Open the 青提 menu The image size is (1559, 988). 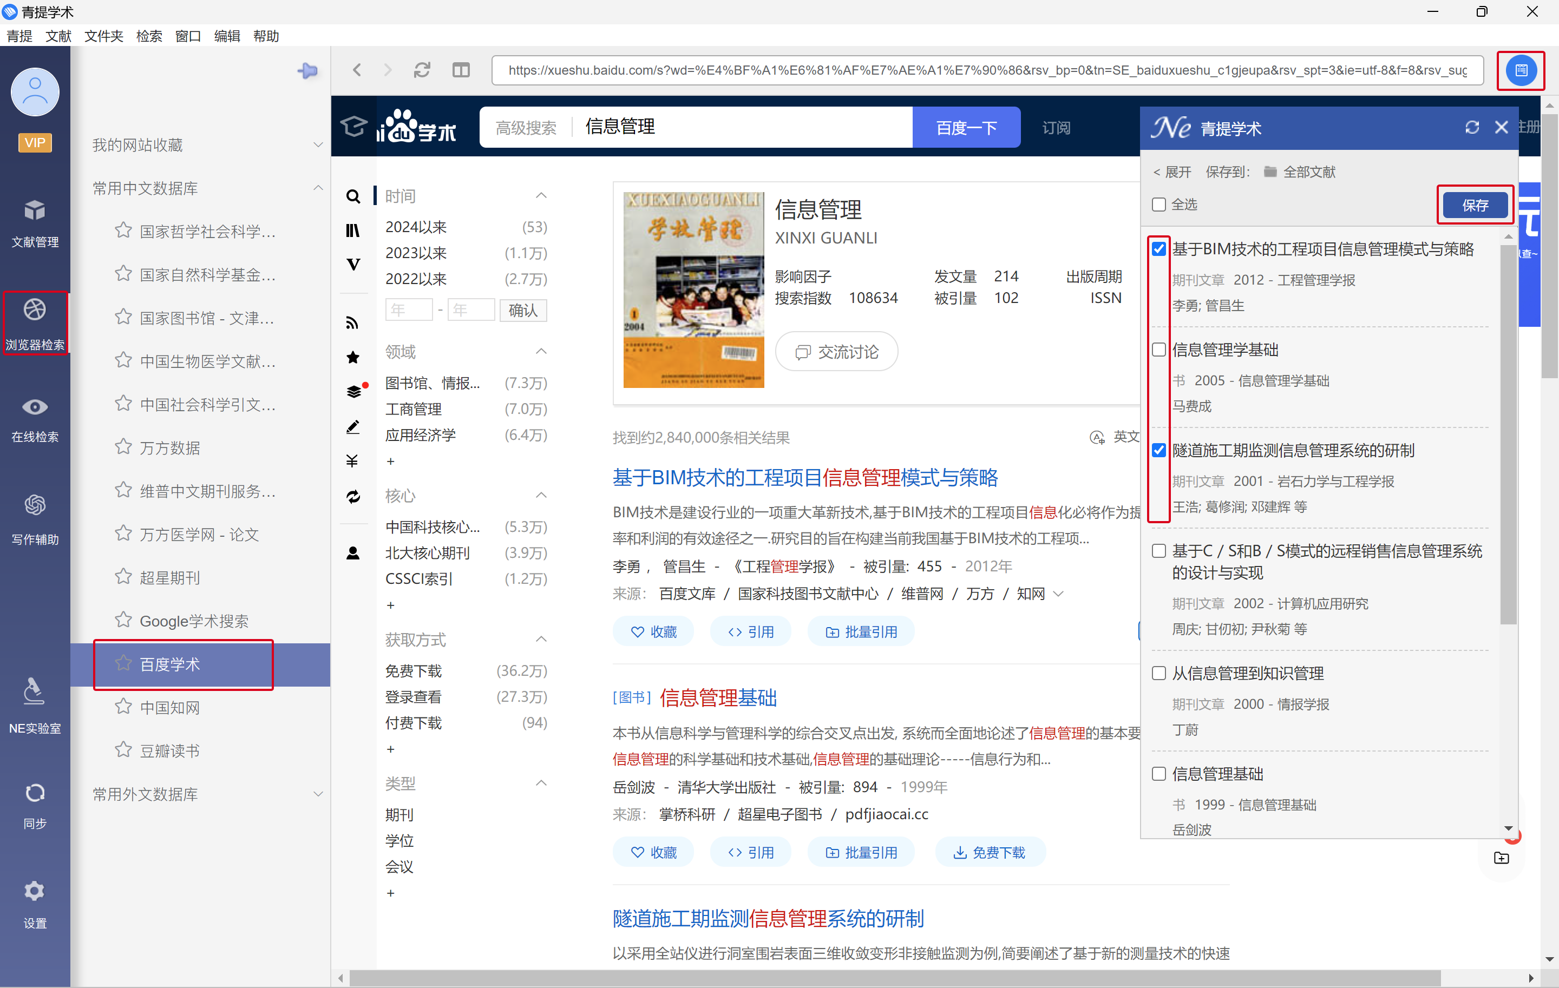pyautogui.click(x=19, y=36)
